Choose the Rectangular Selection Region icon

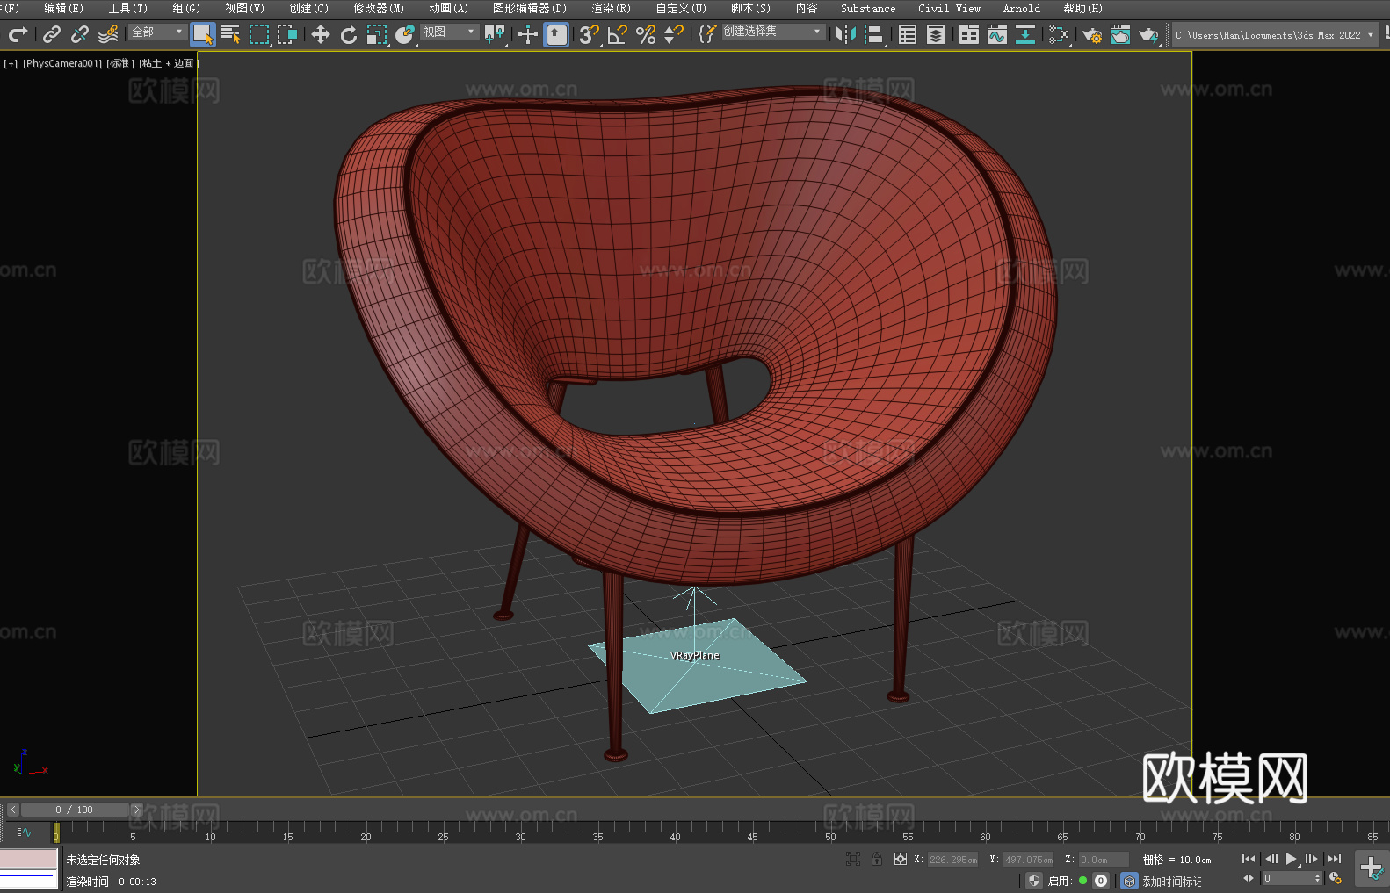click(x=259, y=34)
